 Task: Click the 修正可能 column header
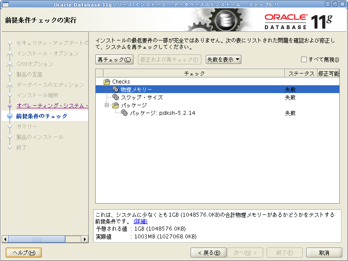(x=328, y=73)
